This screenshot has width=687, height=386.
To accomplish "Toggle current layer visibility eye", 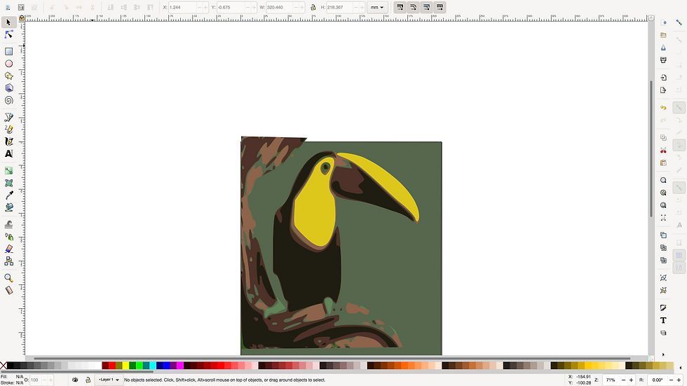I will 76,380.
